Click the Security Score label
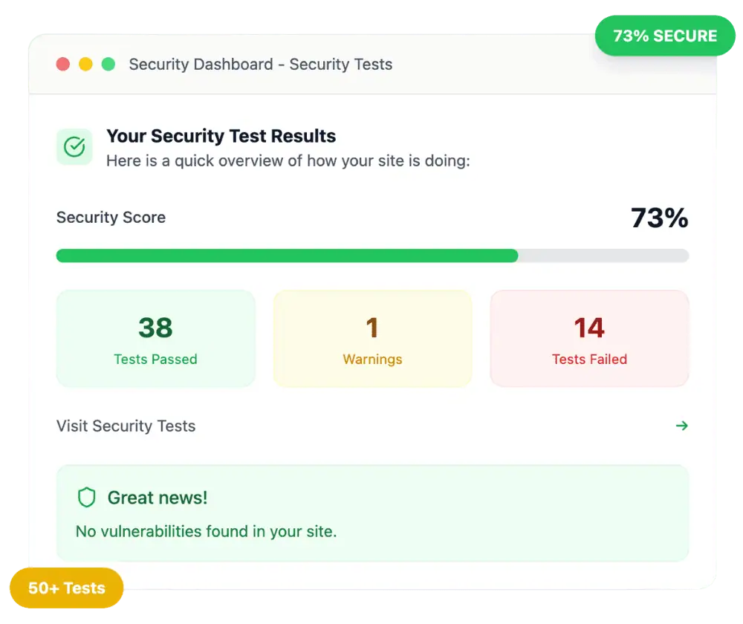 click(x=111, y=218)
